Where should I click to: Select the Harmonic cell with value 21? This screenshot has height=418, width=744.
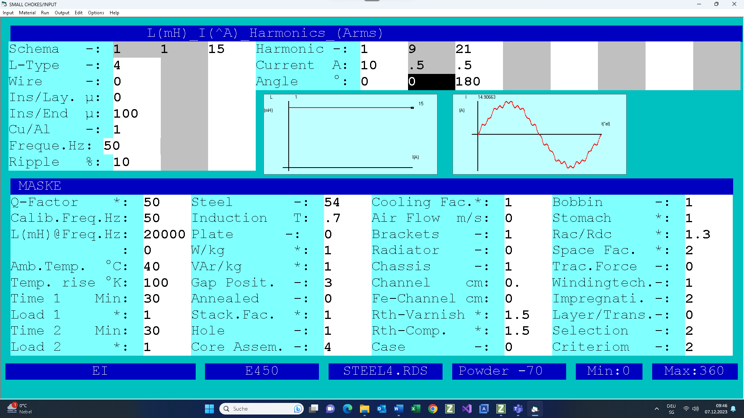pos(479,49)
